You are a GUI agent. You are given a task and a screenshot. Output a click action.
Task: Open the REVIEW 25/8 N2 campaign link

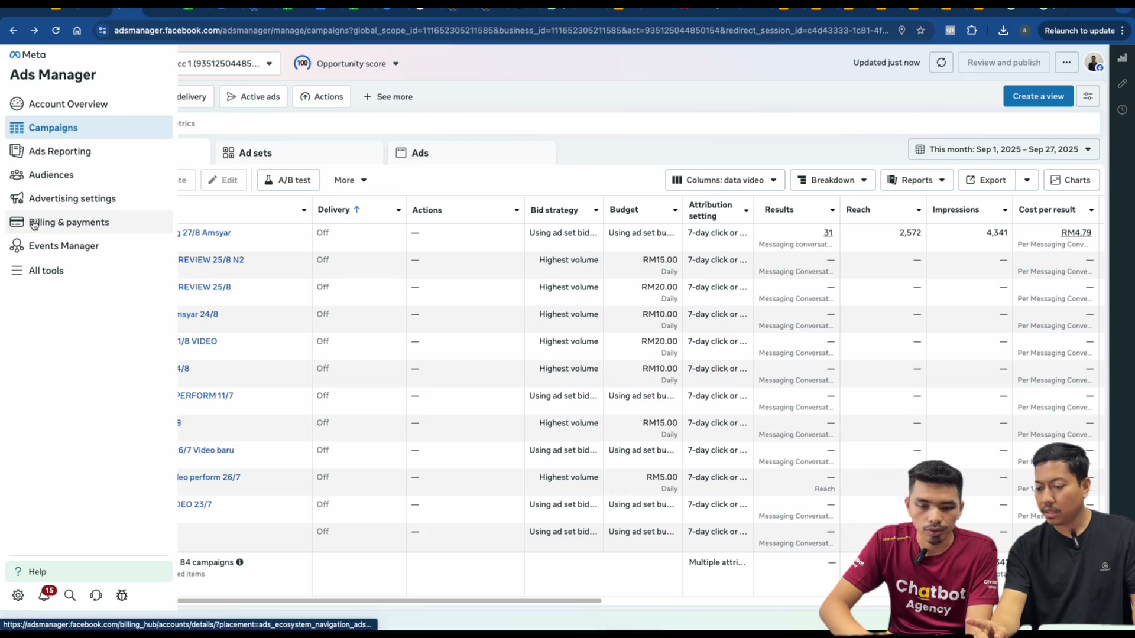210,260
